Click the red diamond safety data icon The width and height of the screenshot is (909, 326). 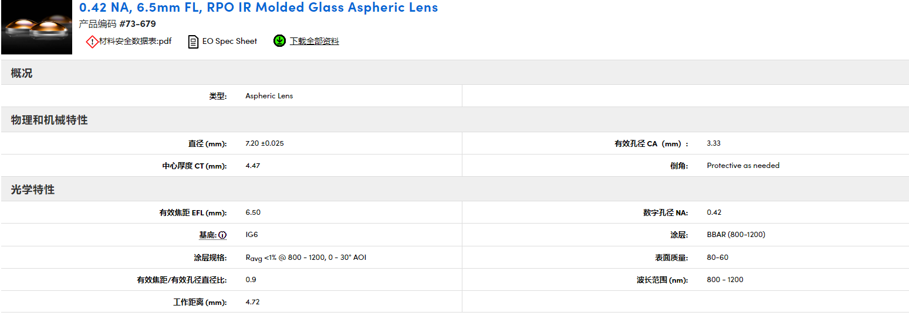point(92,42)
